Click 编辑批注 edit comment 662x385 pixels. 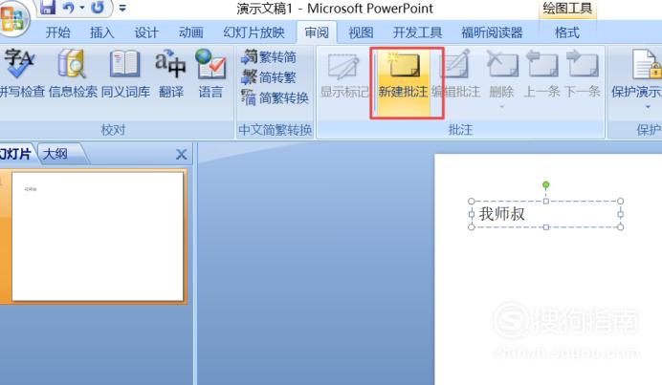(x=456, y=75)
